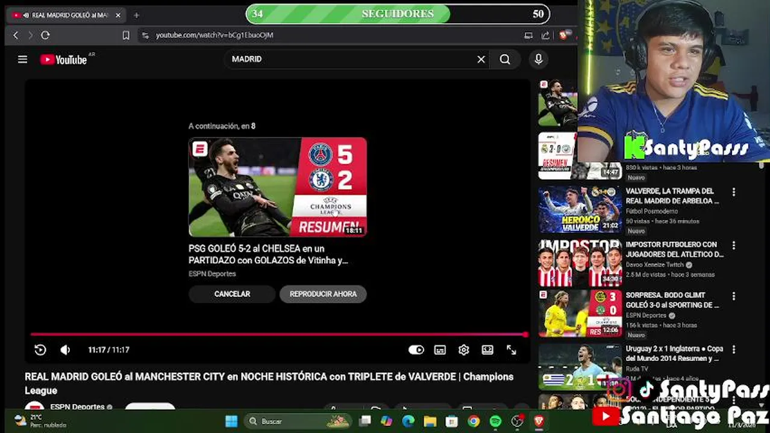This screenshot has width=770, height=433.
Task: Open options for SORPRESA. BODO GLIMT video
Action: (733, 296)
